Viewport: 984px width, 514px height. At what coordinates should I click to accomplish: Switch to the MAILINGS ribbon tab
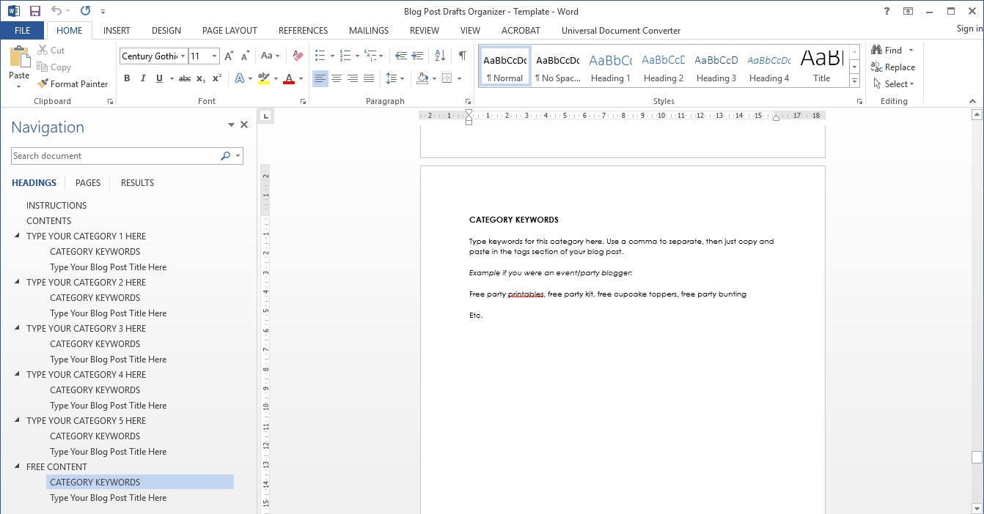368,30
